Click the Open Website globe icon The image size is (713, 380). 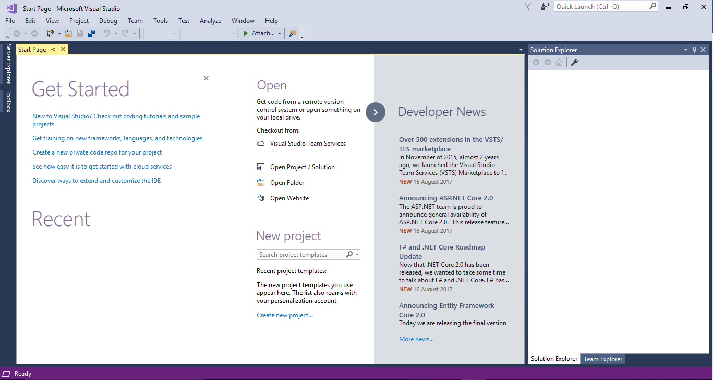point(261,198)
